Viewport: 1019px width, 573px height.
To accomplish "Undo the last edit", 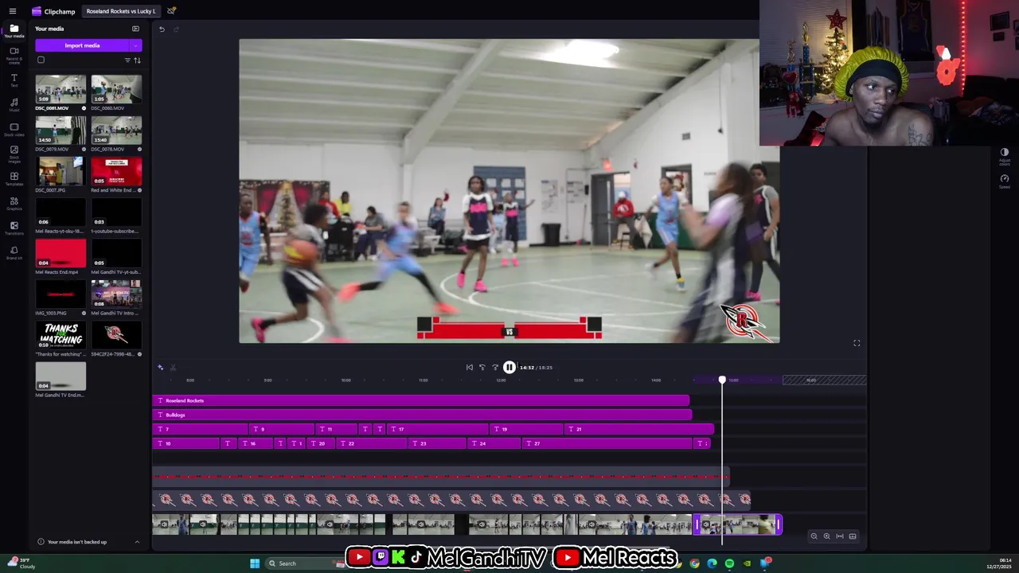I will click(162, 29).
